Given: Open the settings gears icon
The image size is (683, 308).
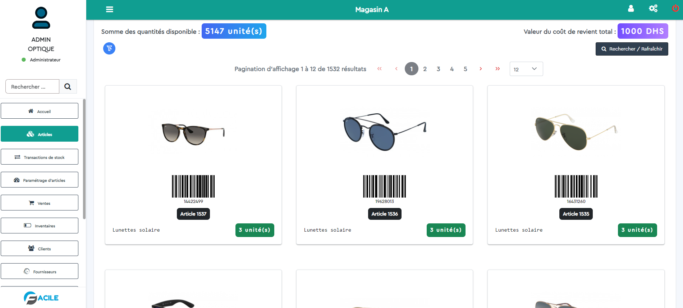Looking at the screenshot, I should click(653, 8).
